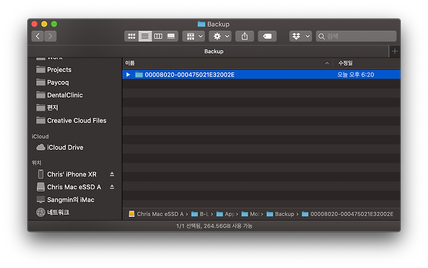Screen dimensions: 428x268
Task: Click the Share button in toolbar
Action: (244, 36)
